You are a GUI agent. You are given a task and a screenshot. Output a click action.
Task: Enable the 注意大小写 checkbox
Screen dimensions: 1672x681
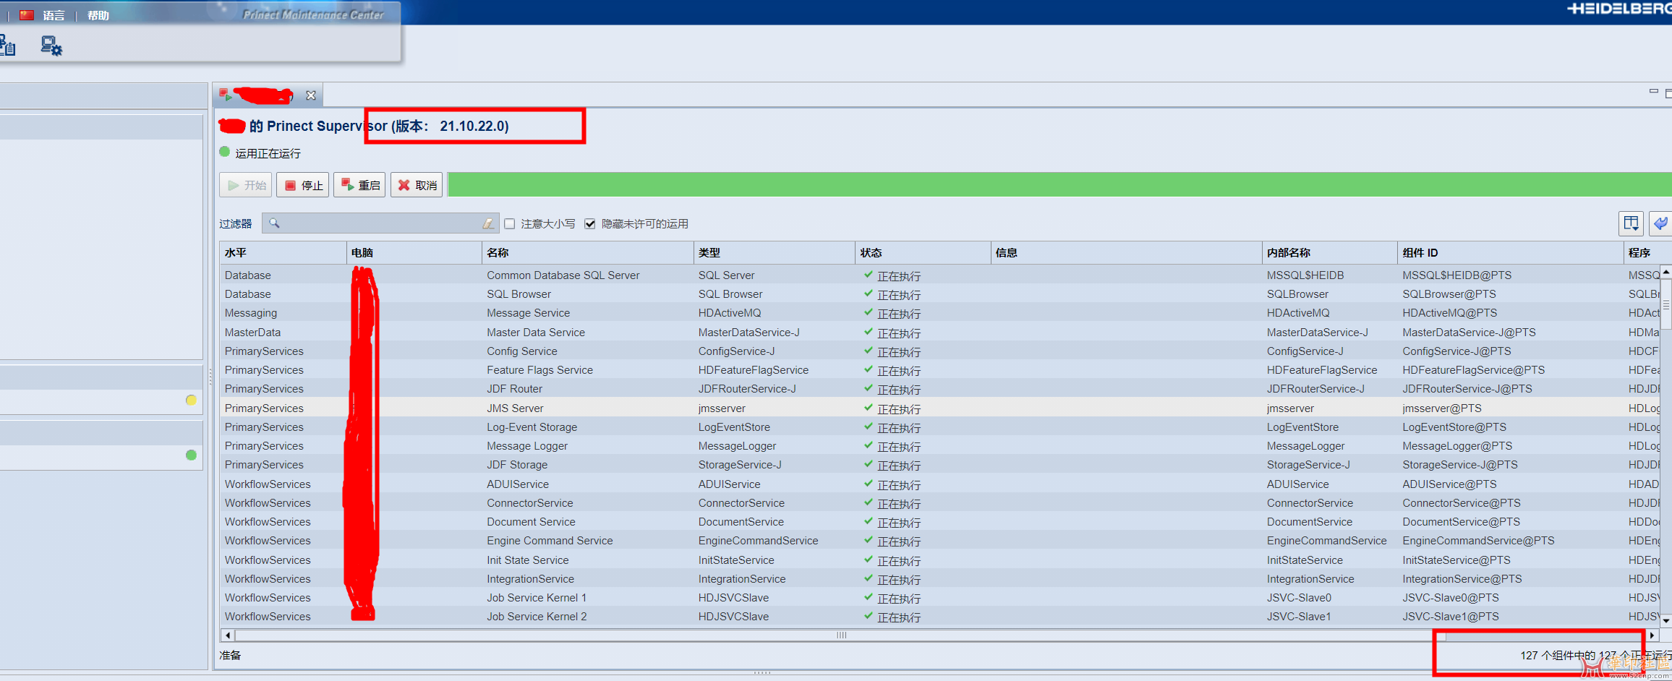[x=510, y=224]
